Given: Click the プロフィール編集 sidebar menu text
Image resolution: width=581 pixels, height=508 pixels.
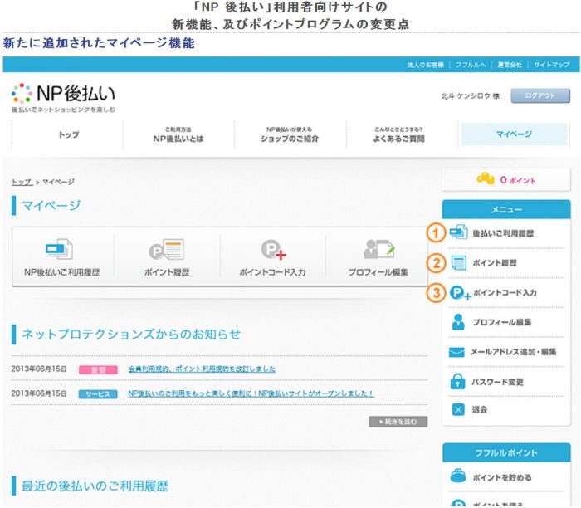Looking at the screenshot, I should (501, 322).
